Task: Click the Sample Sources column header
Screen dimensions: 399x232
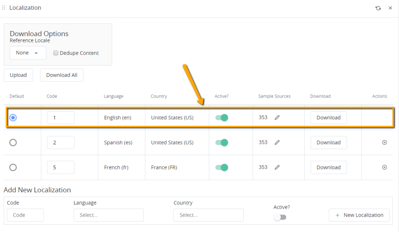Action: 274,96
